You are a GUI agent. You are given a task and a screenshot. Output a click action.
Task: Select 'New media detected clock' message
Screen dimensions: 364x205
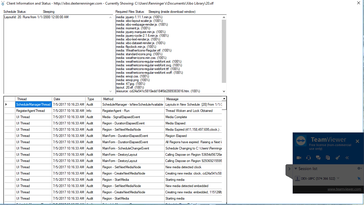tap(193, 167)
